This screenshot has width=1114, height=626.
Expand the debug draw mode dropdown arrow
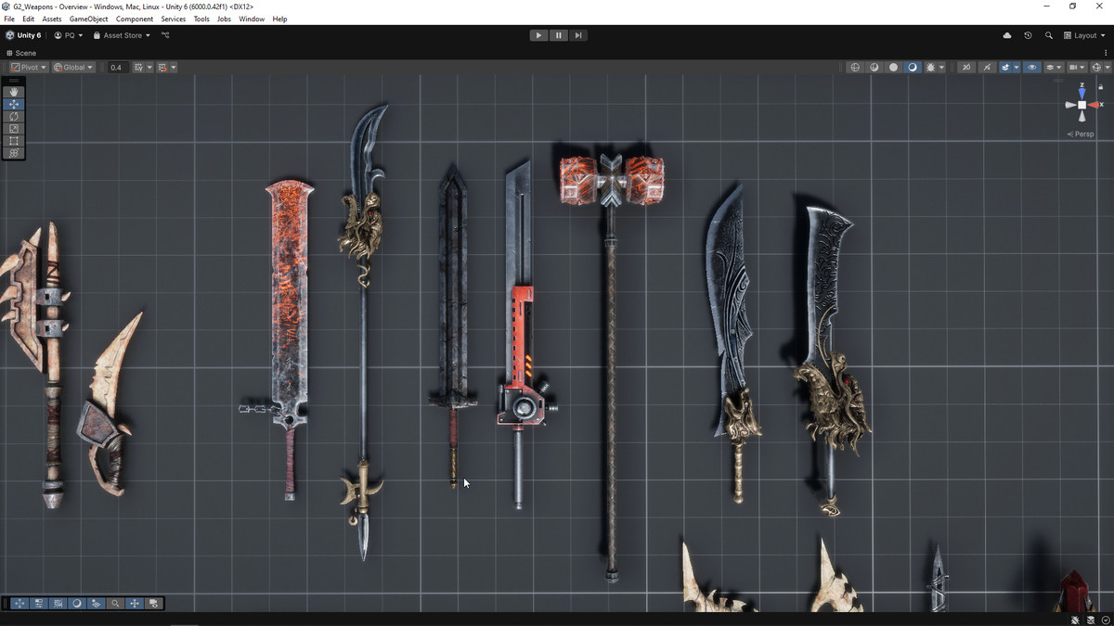click(x=941, y=67)
